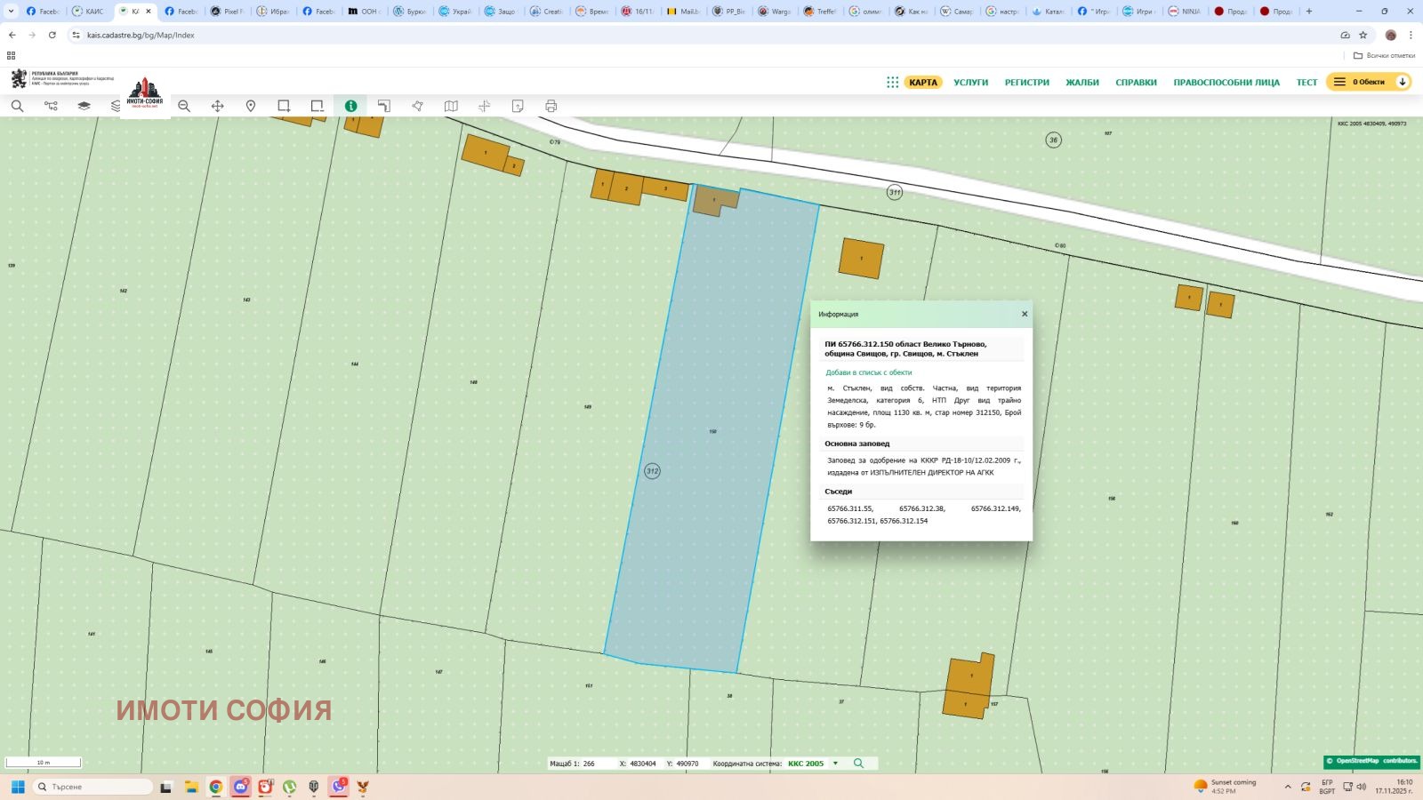Toggle the green information identify tool
Image resolution: width=1423 pixels, height=800 pixels.
[x=350, y=106]
